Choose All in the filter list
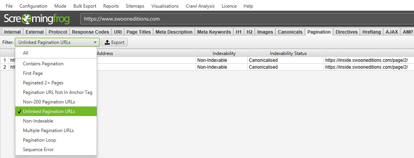Screen dimensions: 414x158 pyautogui.click(x=56, y=53)
